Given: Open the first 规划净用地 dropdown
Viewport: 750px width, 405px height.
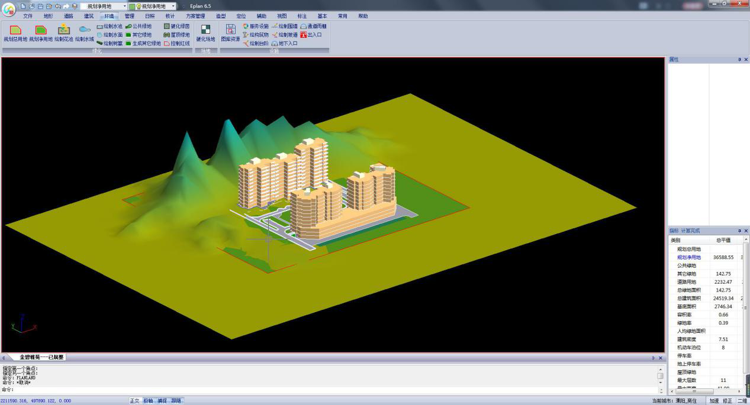Looking at the screenshot, I should point(124,6).
